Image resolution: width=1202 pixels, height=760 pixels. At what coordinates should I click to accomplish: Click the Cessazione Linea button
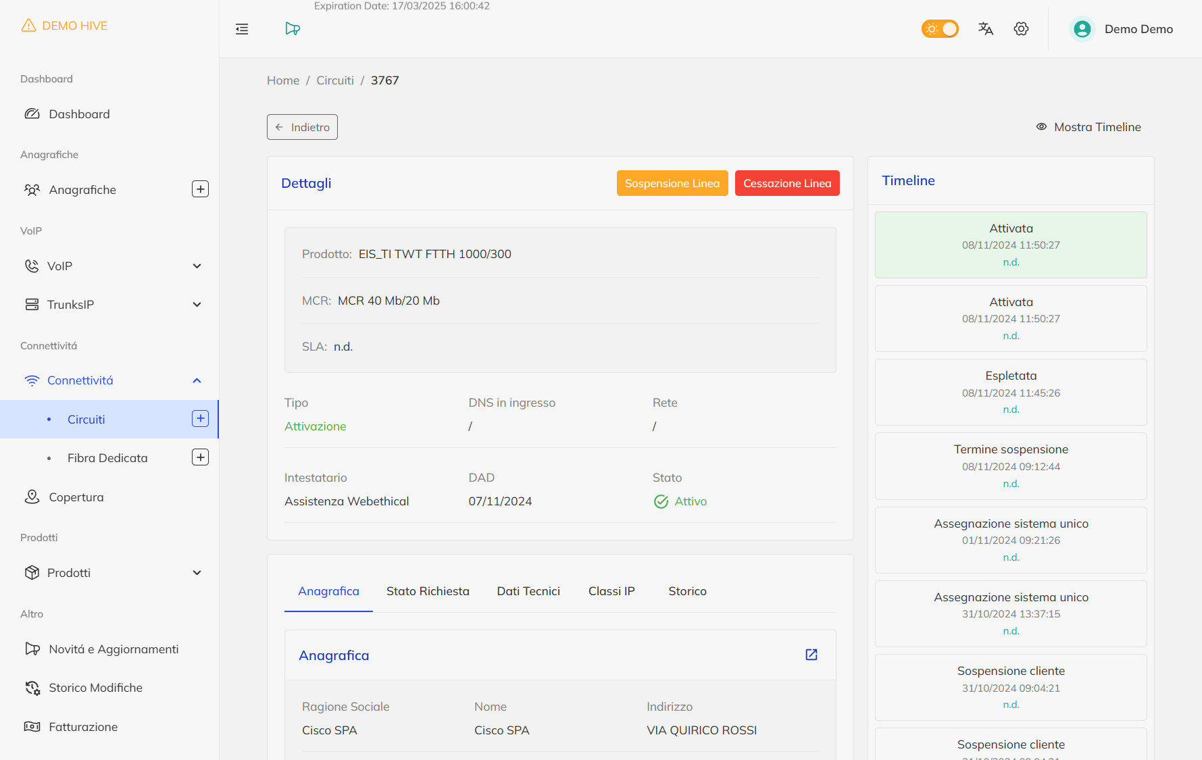787,183
